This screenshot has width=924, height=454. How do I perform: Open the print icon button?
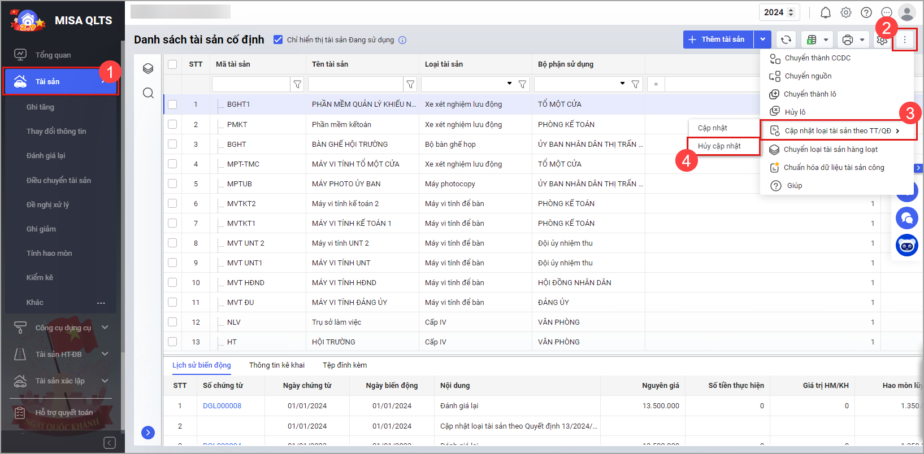pyautogui.click(x=847, y=40)
